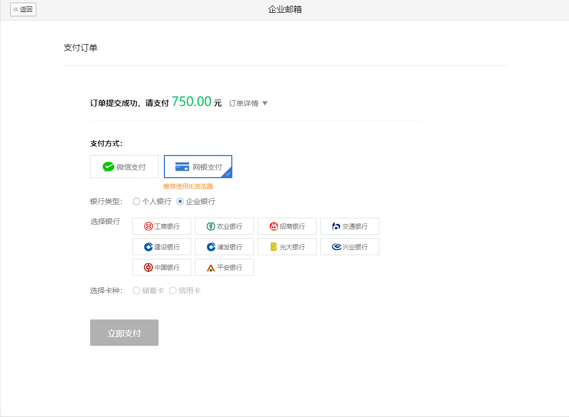
Task: Click the 返回 back button
Action: pos(23,9)
